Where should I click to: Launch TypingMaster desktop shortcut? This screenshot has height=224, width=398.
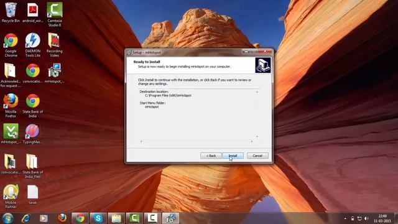click(x=33, y=134)
